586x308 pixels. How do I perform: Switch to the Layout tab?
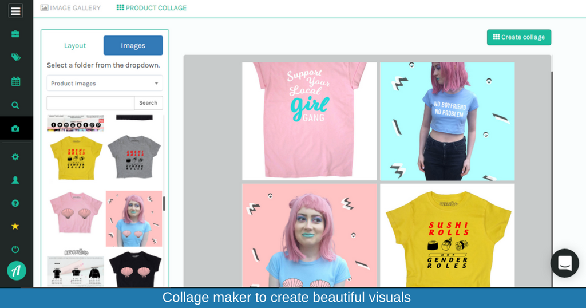[x=75, y=46]
